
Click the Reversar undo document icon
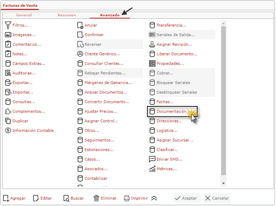tap(81, 44)
